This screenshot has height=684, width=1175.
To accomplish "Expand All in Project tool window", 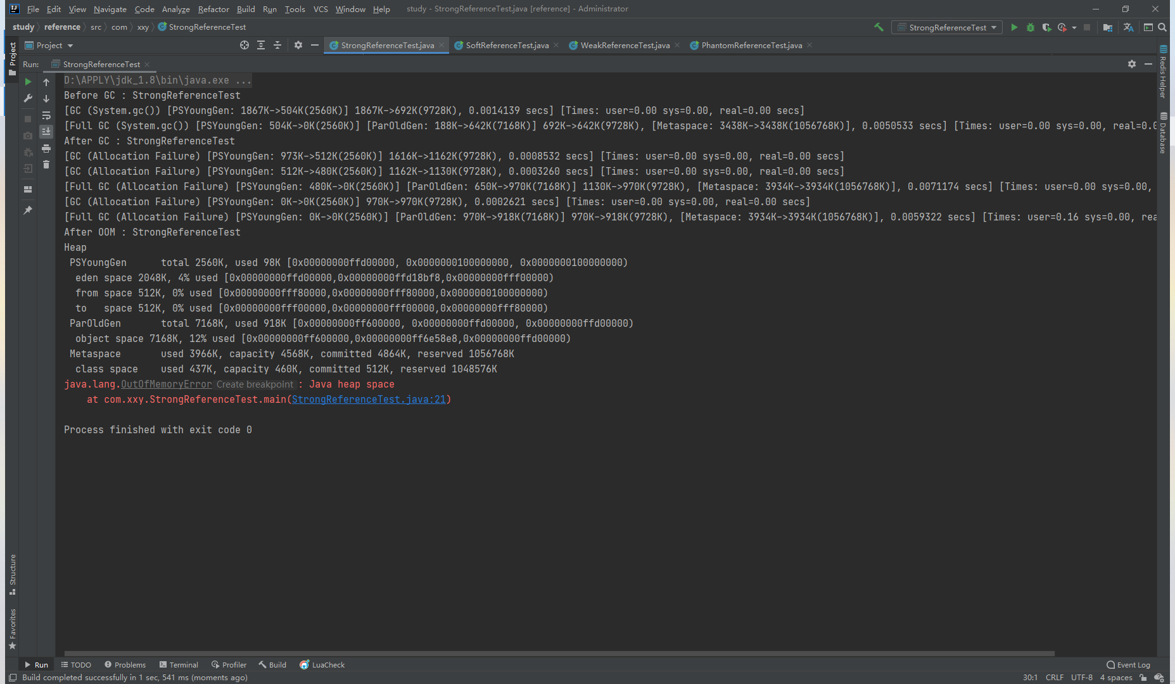I will click(261, 45).
